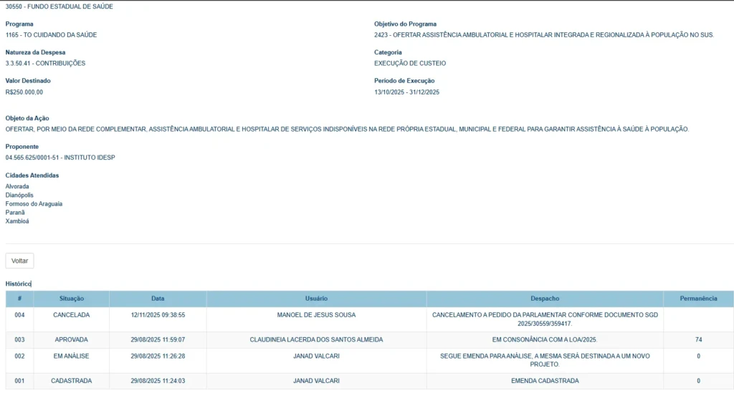734x393 pixels.
Task: Click the Permanência column header
Action: click(x=698, y=299)
